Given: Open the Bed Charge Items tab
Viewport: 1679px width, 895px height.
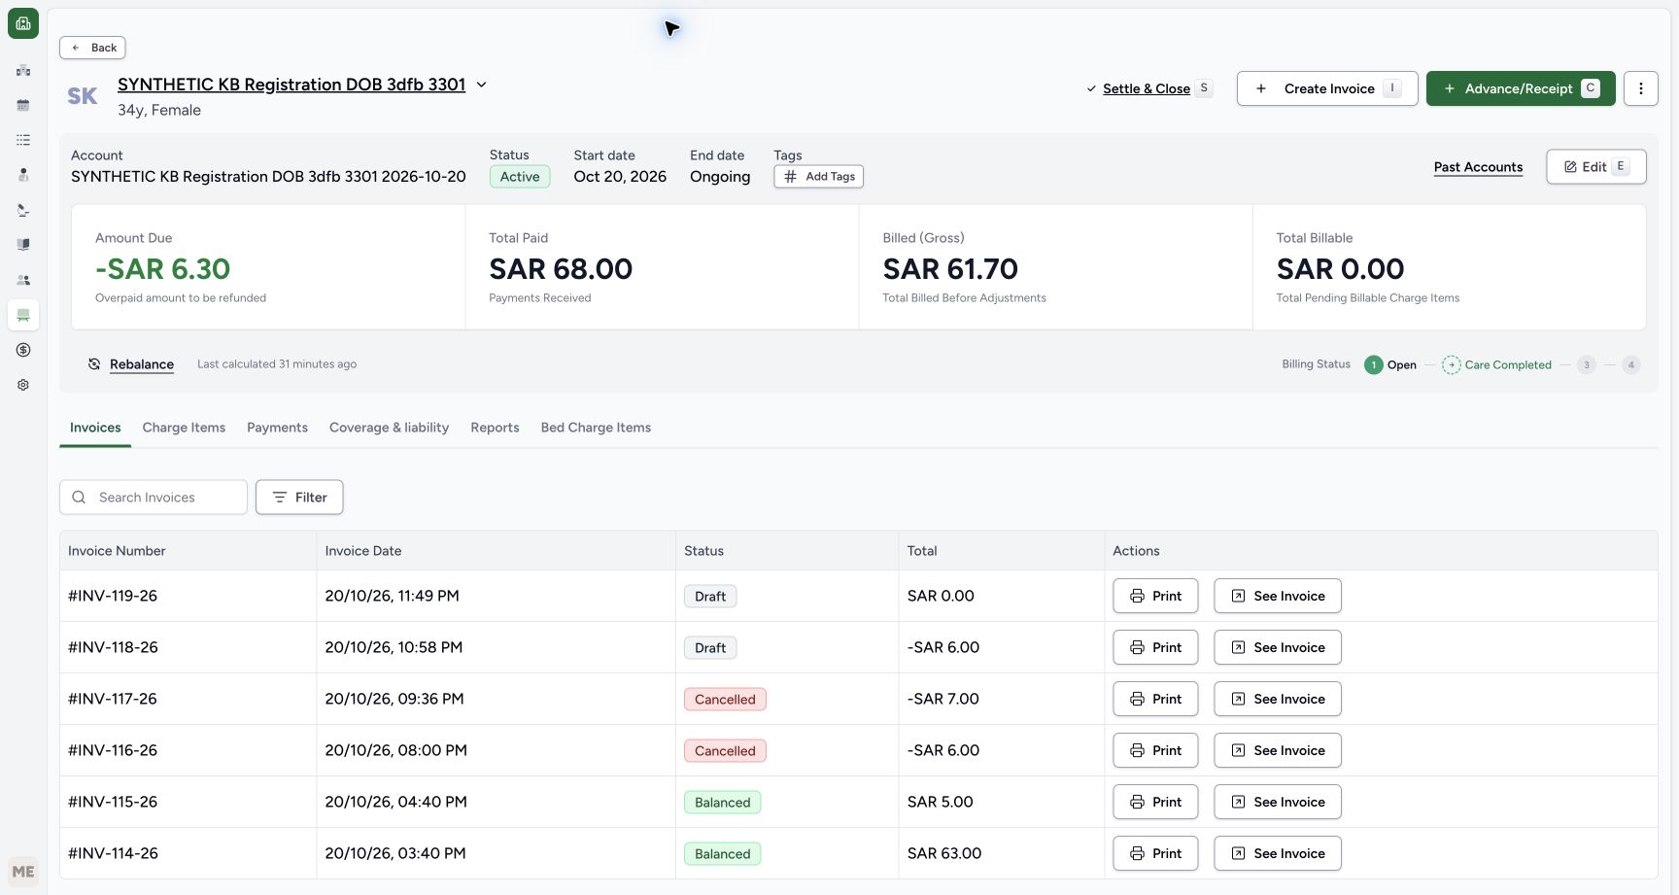Looking at the screenshot, I should coord(596,428).
